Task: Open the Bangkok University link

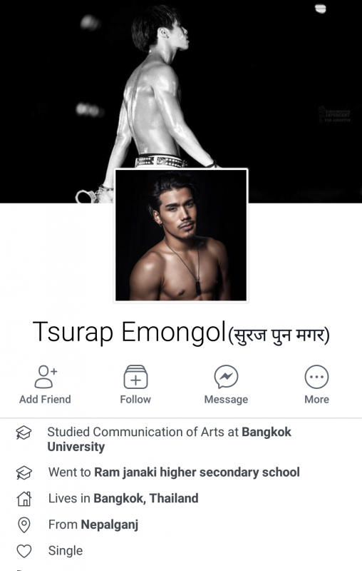Action: [170, 439]
